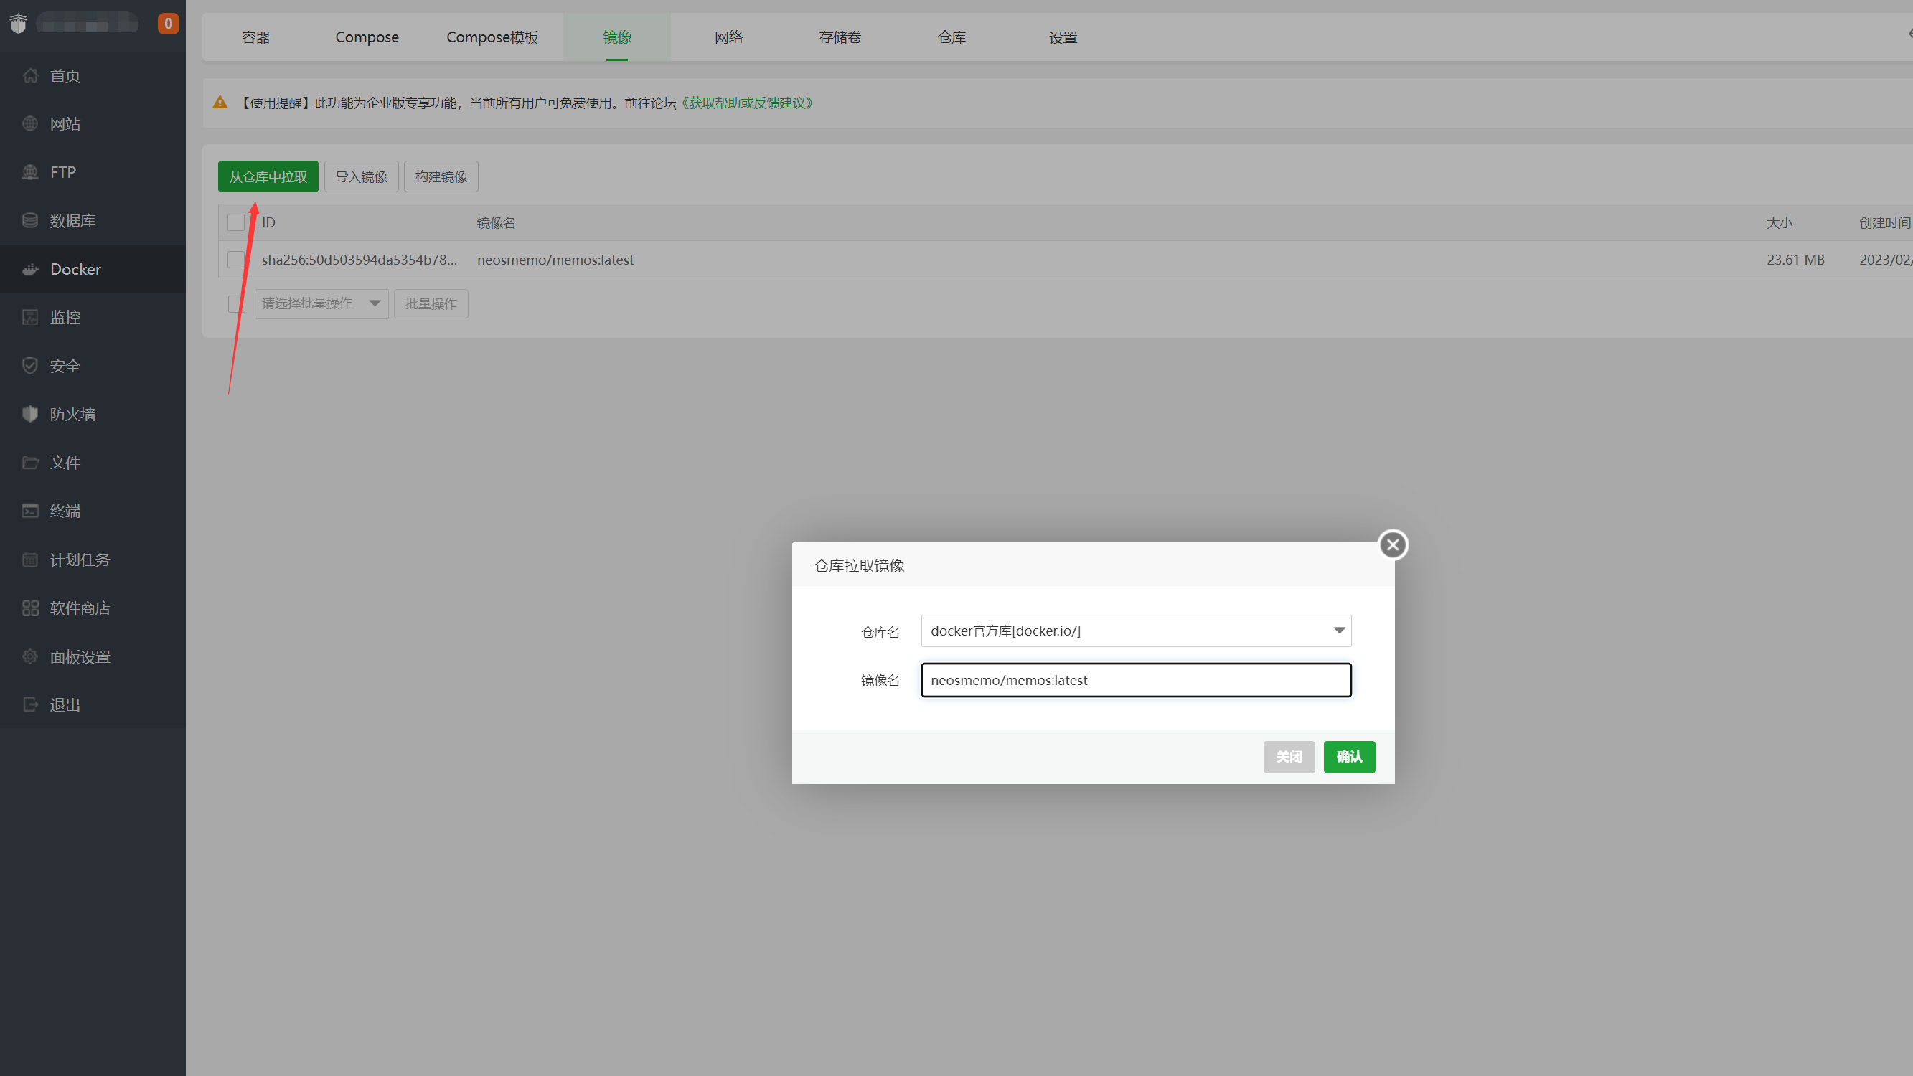
Task: Click the 23.61 MB size cell
Action: click(x=1795, y=260)
